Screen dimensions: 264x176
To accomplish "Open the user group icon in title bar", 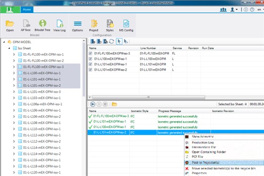I will click(x=223, y=9).
